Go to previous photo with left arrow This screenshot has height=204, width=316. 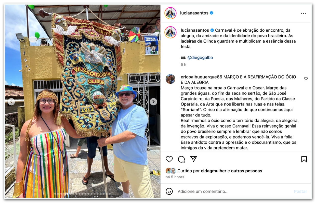tap(11, 102)
